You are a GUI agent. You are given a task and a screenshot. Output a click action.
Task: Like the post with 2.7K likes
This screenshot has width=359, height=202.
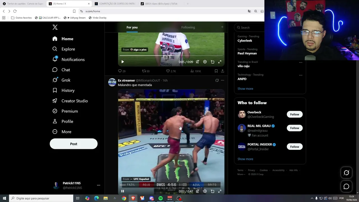point(171,71)
